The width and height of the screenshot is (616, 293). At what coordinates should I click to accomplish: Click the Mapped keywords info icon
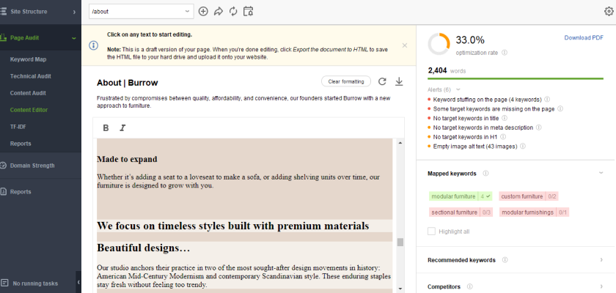486,174
